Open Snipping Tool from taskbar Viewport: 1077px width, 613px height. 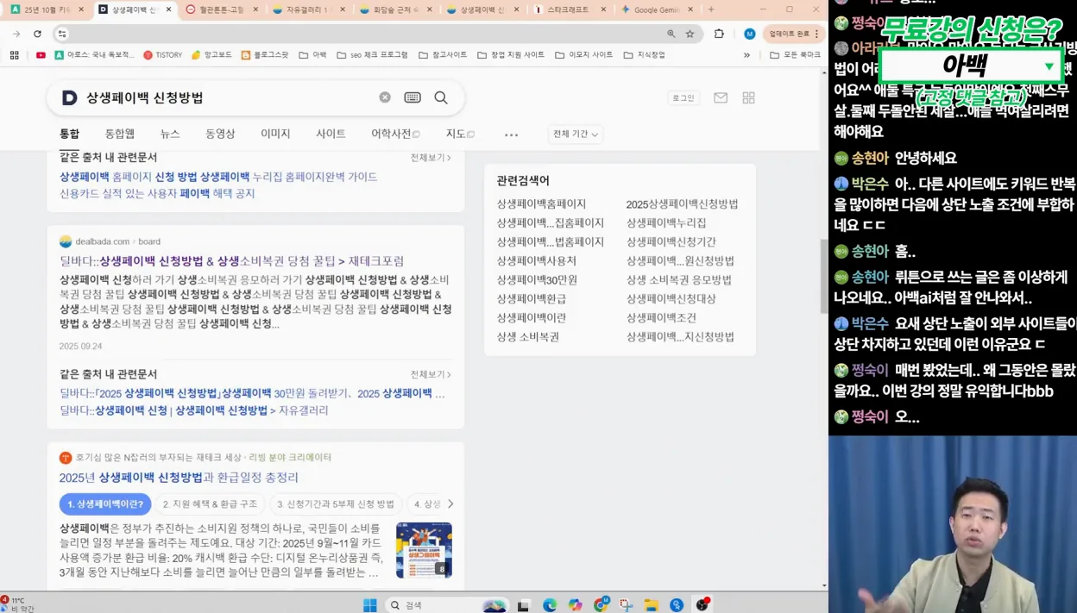pyautogui.click(x=627, y=605)
